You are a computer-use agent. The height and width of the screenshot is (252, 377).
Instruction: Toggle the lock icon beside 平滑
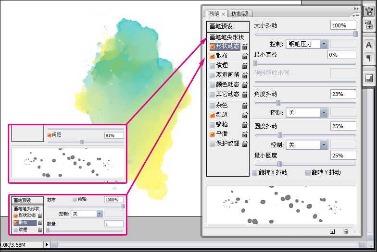pyautogui.click(x=245, y=134)
